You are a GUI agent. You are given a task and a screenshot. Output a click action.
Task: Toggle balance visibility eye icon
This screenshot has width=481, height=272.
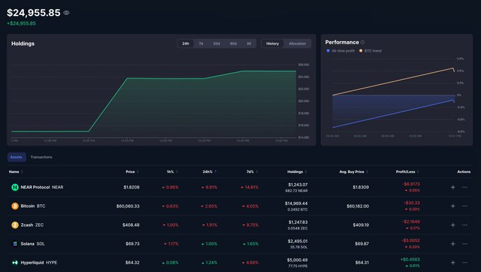(66, 13)
